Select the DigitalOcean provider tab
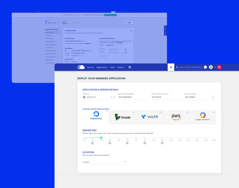 pyautogui.click(x=96, y=116)
